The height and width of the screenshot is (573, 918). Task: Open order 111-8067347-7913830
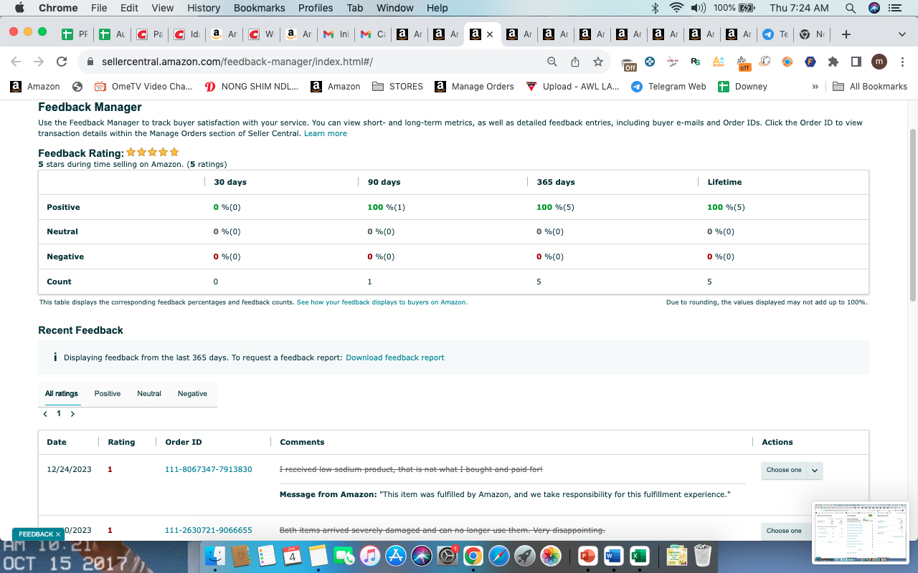click(208, 469)
